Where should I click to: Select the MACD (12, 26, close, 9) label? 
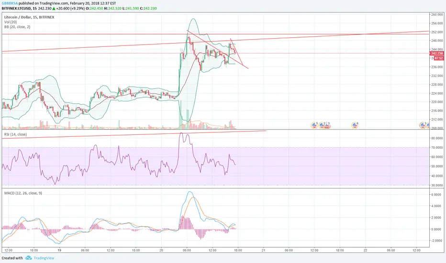pos(23,193)
